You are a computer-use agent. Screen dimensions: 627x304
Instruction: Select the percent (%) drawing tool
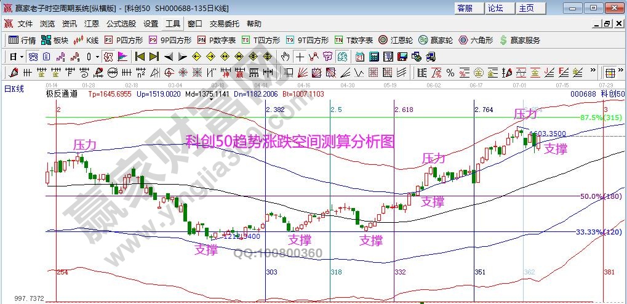click(x=450, y=72)
